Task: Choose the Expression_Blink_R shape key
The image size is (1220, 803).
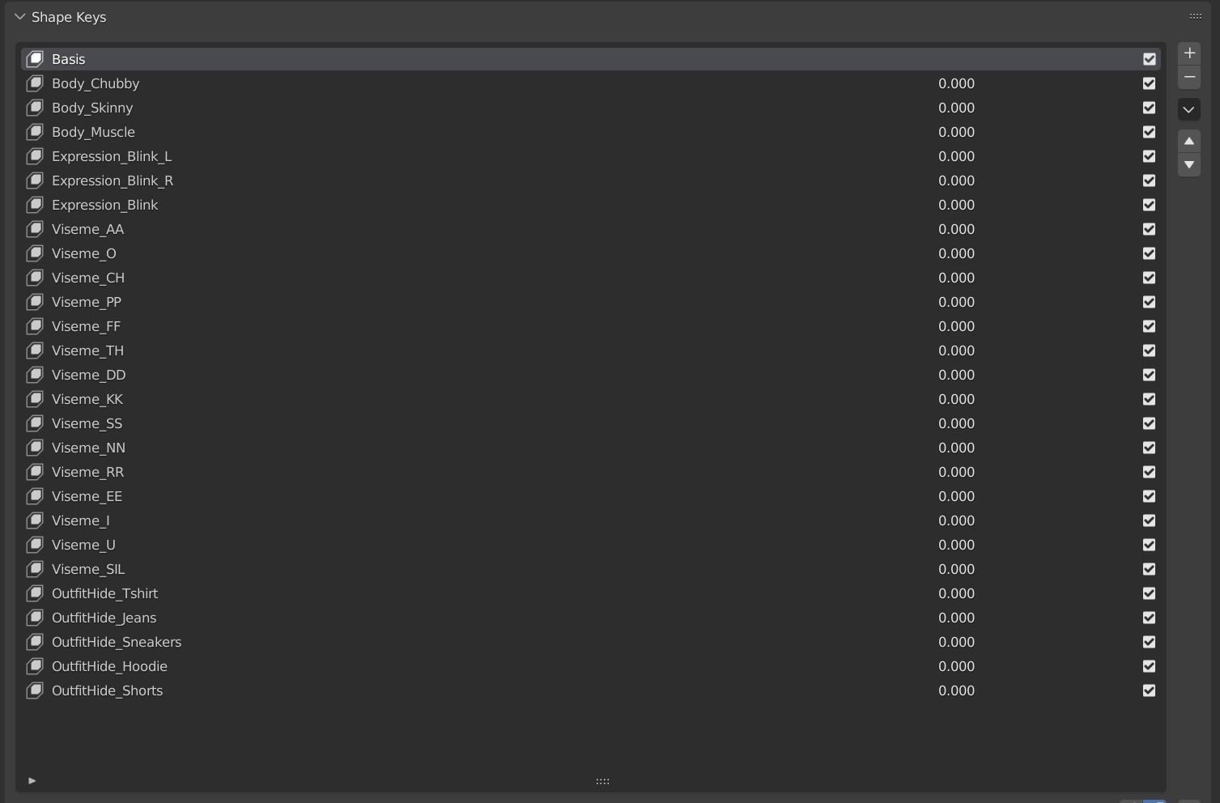Action: pos(113,181)
